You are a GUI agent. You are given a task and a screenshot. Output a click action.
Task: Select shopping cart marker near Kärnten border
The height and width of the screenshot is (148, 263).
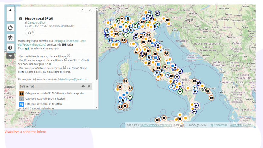tap(157, 13)
